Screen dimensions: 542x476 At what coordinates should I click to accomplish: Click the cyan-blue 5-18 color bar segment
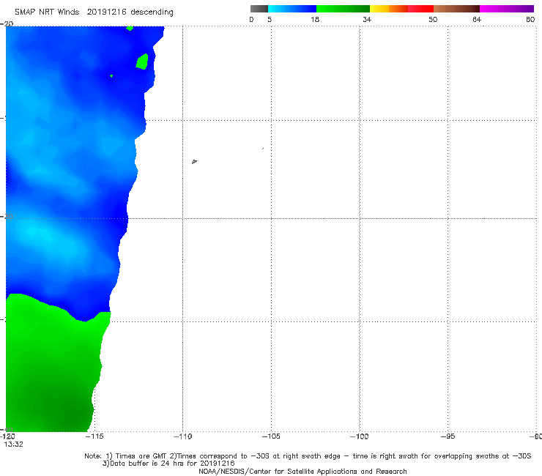pyautogui.click(x=292, y=9)
